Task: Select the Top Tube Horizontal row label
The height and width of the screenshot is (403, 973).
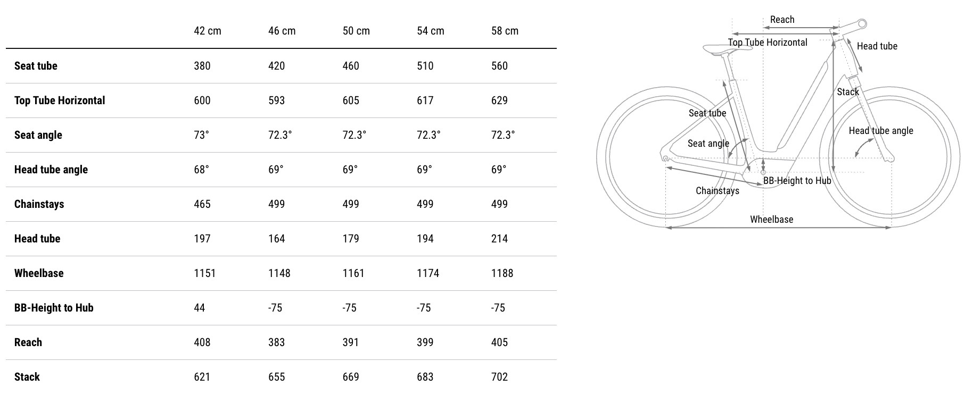Action: tap(60, 100)
